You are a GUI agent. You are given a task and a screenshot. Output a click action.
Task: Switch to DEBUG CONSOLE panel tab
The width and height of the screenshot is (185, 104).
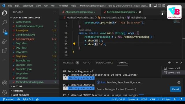[x=104, y=63]
